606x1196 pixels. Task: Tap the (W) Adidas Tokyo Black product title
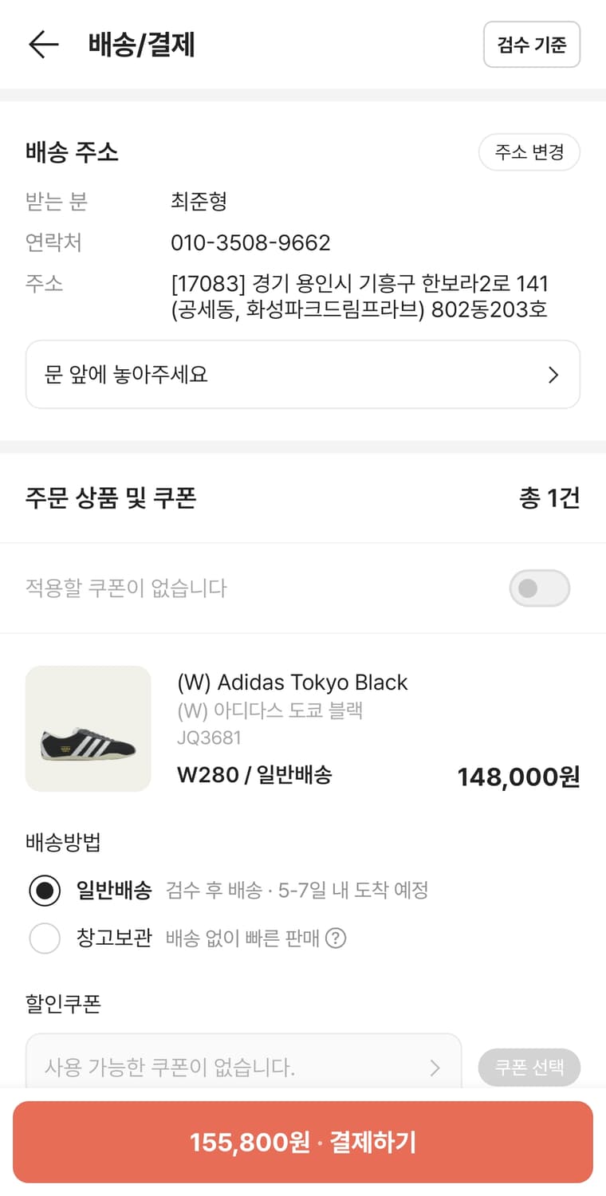(x=292, y=683)
